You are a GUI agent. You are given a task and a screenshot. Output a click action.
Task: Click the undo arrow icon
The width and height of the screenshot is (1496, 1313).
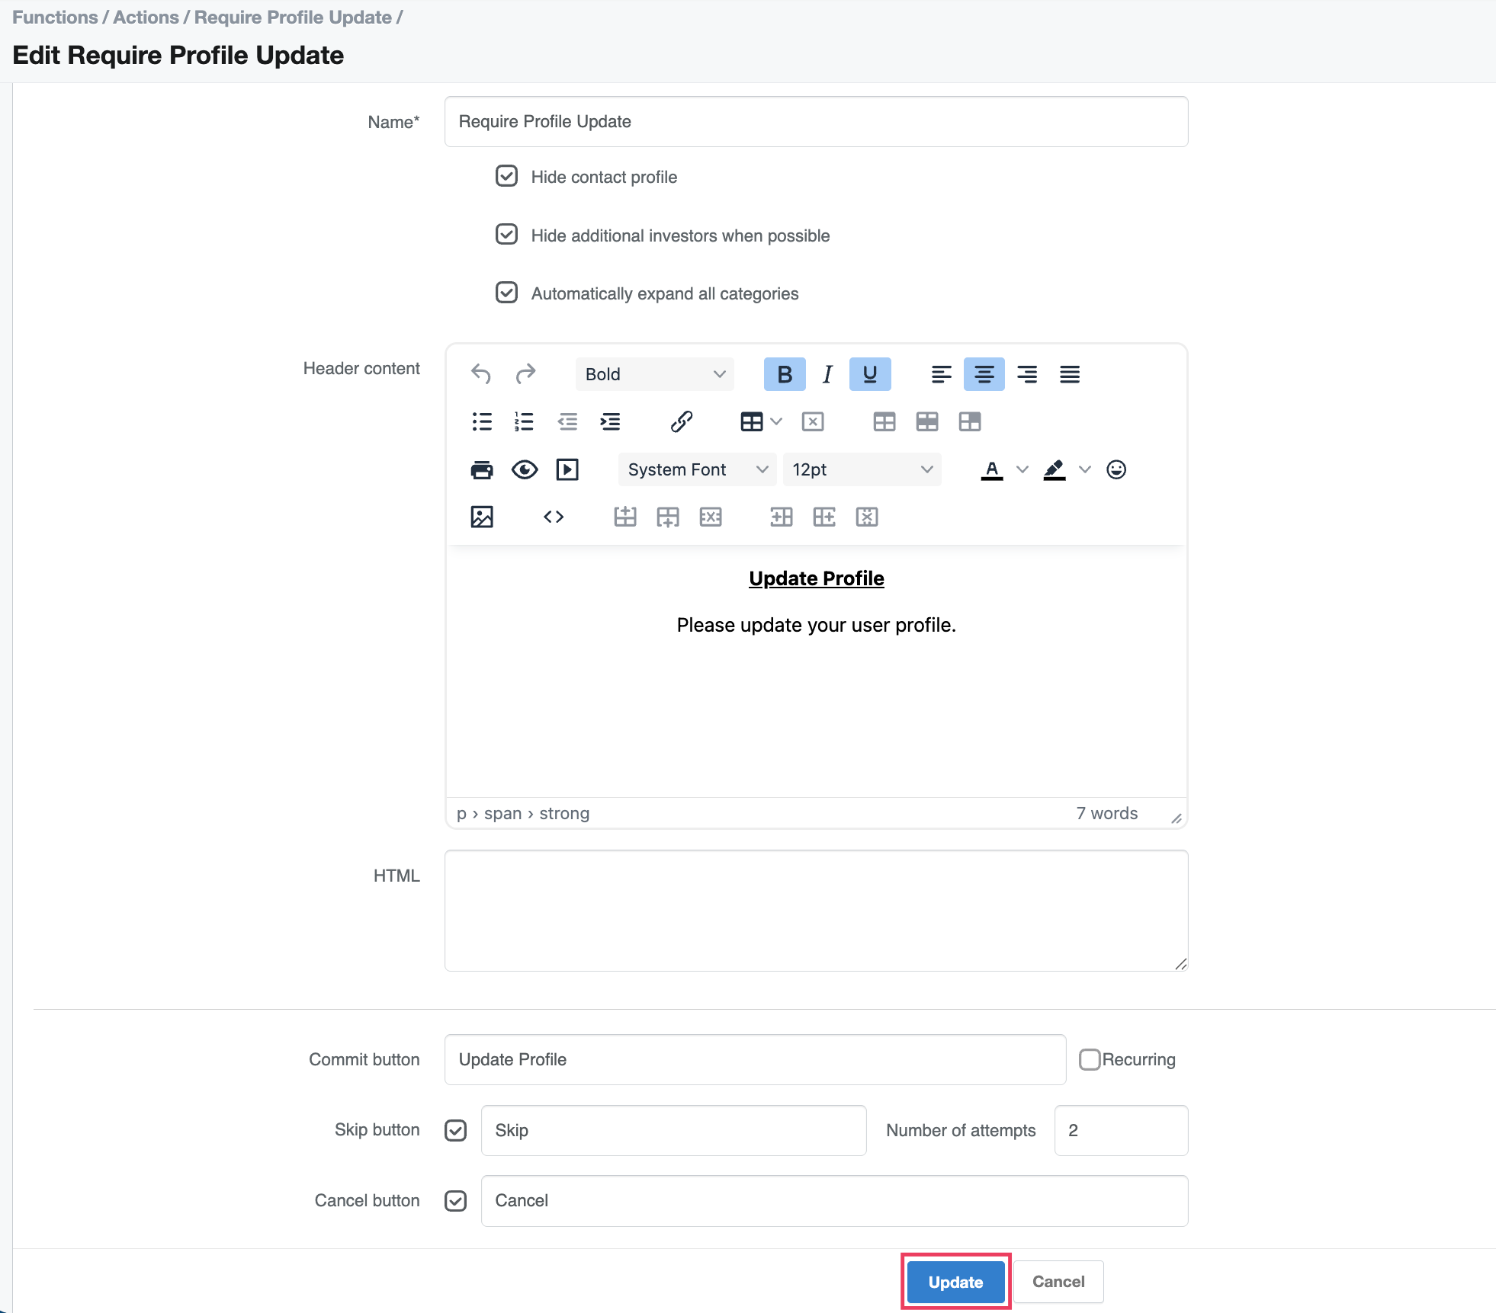481,374
